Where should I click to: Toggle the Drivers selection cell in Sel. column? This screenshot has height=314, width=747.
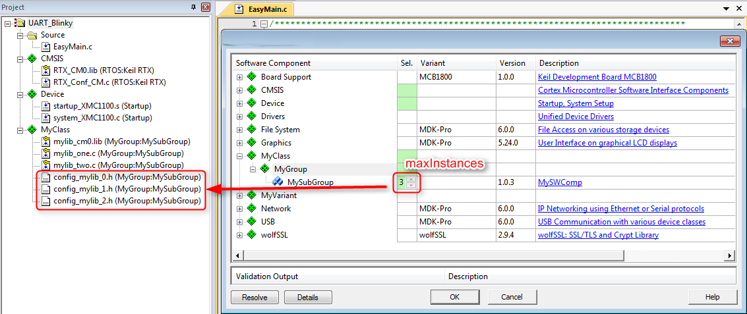tap(407, 117)
